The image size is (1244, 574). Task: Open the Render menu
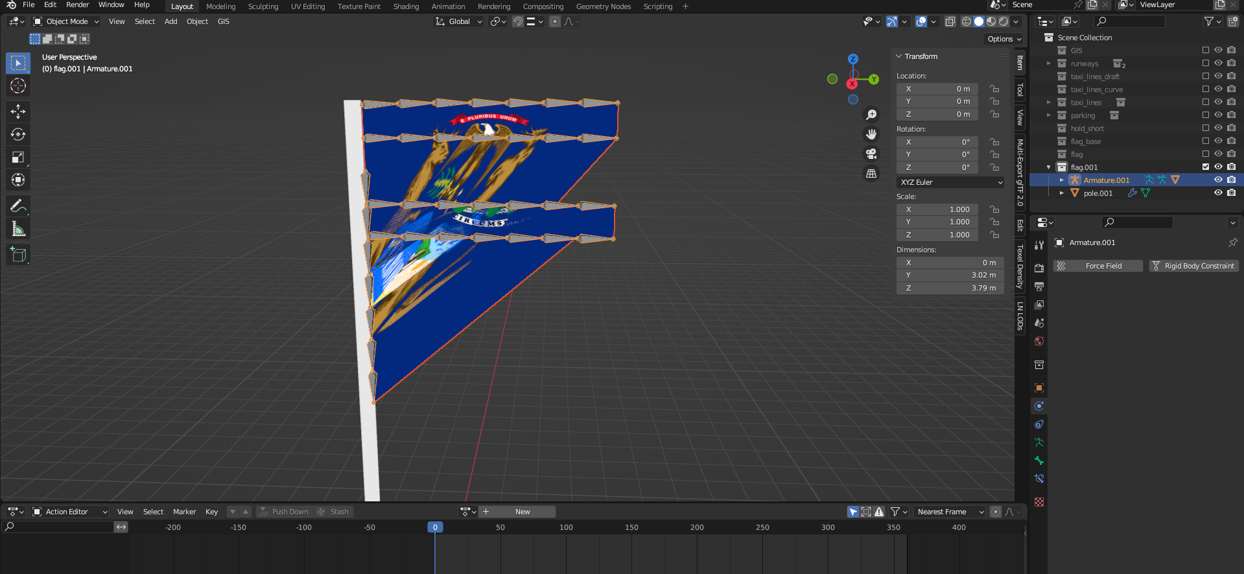pyautogui.click(x=77, y=5)
